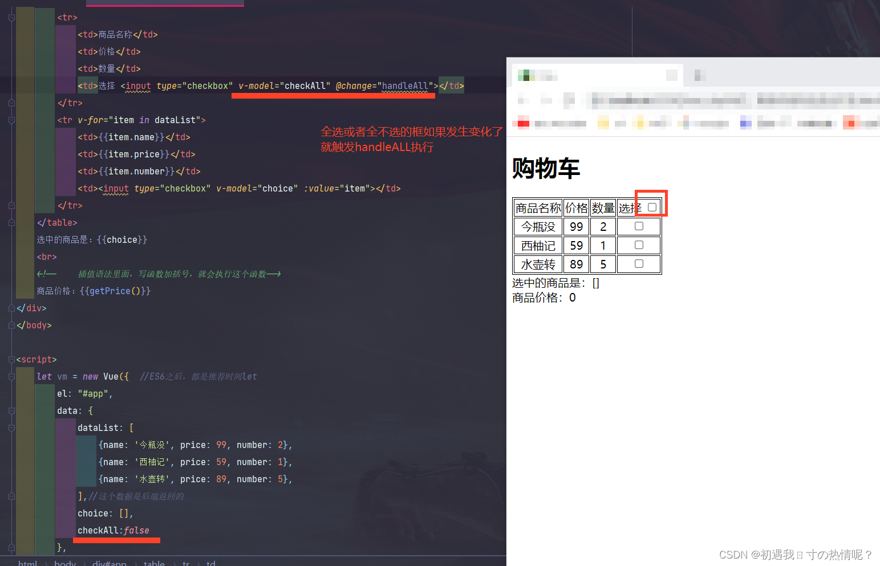880x566 pixels.
Task: Collapse the <tr v-for="item in dataList"> block
Action: click(x=11, y=120)
